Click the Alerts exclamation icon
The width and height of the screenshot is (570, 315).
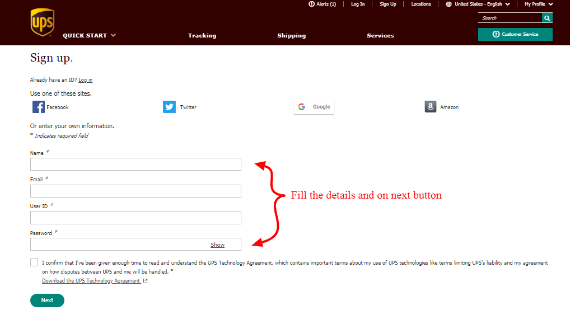[311, 4]
